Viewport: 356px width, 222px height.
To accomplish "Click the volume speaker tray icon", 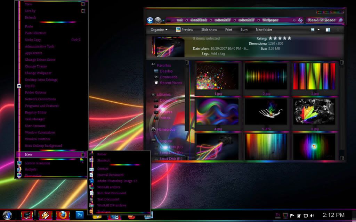I will coord(312,215).
